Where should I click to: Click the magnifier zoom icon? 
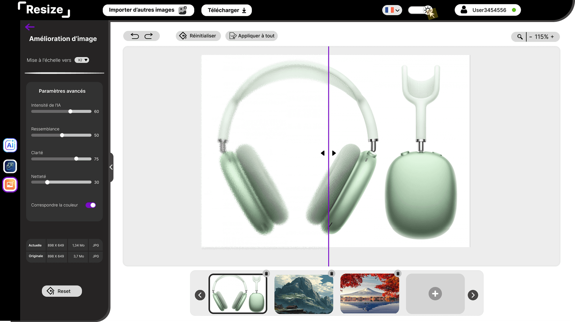point(520,37)
